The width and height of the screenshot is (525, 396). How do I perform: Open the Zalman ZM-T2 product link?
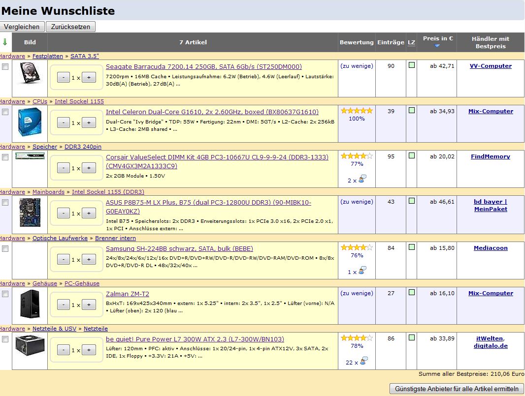pos(128,294)
